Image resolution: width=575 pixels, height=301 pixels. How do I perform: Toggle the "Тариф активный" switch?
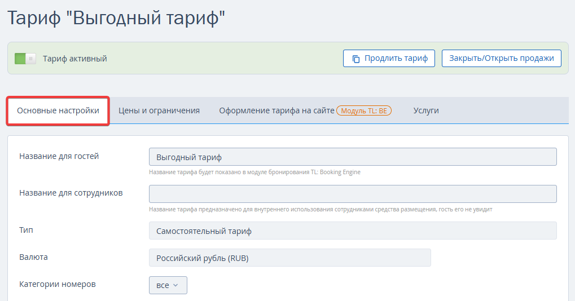coord(25,59)
